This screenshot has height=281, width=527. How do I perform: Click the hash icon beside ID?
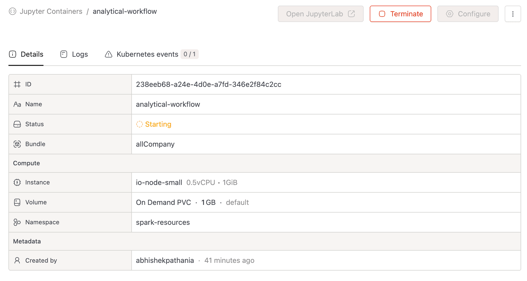[x=17, y=84]
